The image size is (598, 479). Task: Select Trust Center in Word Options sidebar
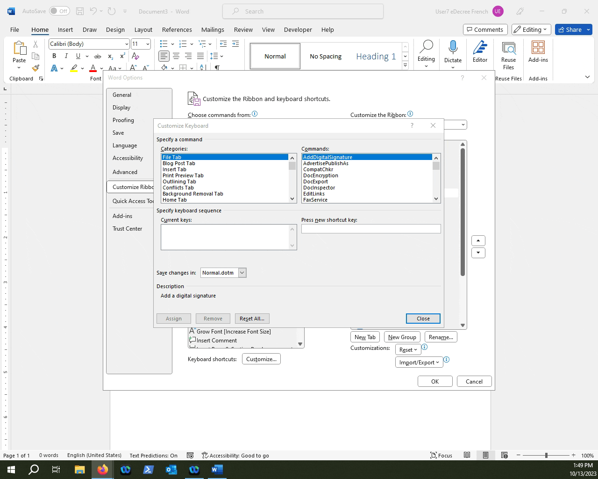pos(127,229)
